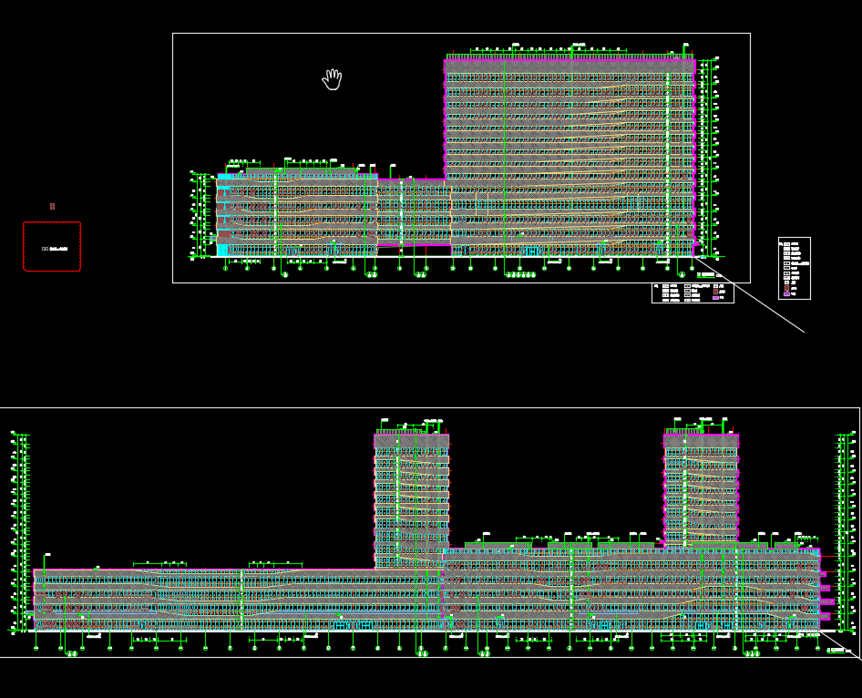Select vertical dimension chain right of upper tower
The width and height of the screenshot is (862, 698).
(705, 155)
